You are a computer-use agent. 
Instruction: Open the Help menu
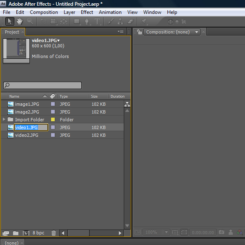(x=172, y=12)
